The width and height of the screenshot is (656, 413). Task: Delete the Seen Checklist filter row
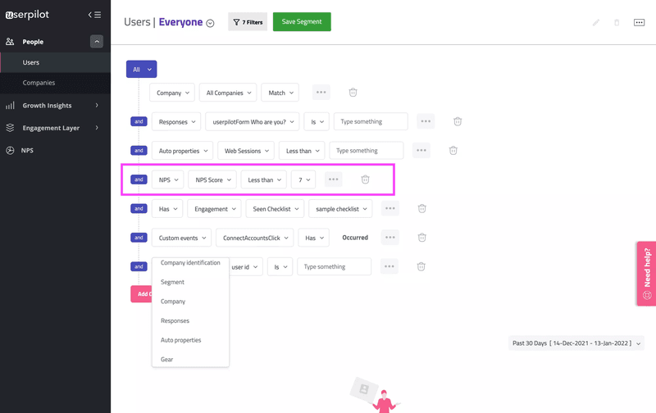pos(421,209)
